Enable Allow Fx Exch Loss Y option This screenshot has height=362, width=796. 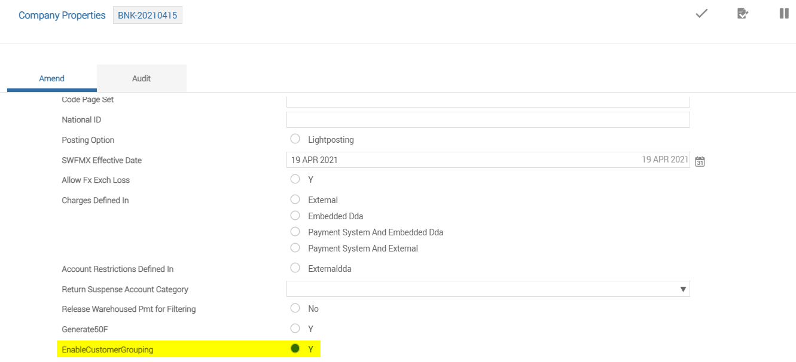click(295, 179)
